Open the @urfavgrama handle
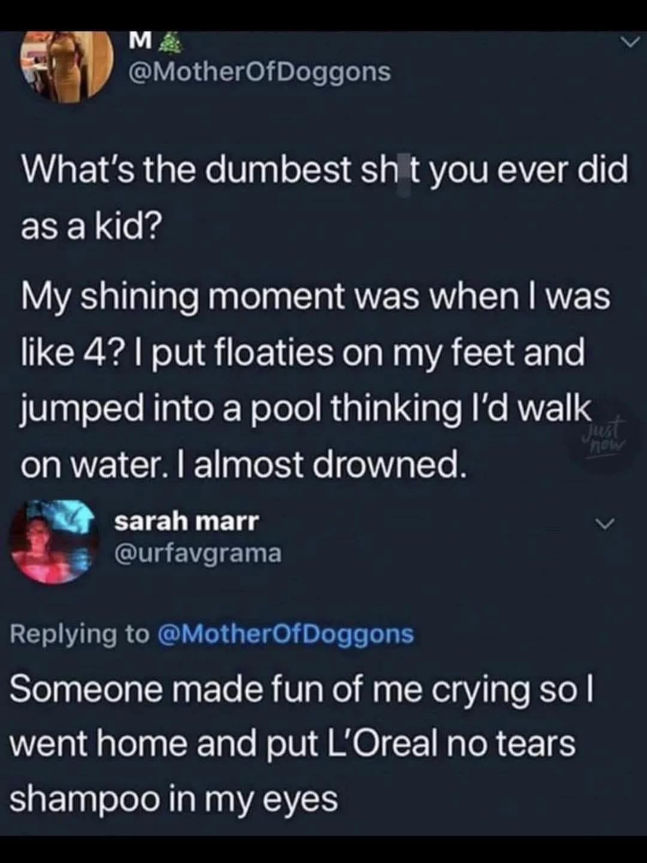This screenshot has width=647, height=863. 198,553
